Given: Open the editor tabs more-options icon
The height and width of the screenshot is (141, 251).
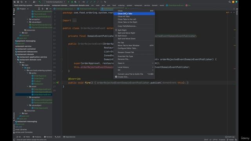Looking at the screenshot, I should click(234, 9).
